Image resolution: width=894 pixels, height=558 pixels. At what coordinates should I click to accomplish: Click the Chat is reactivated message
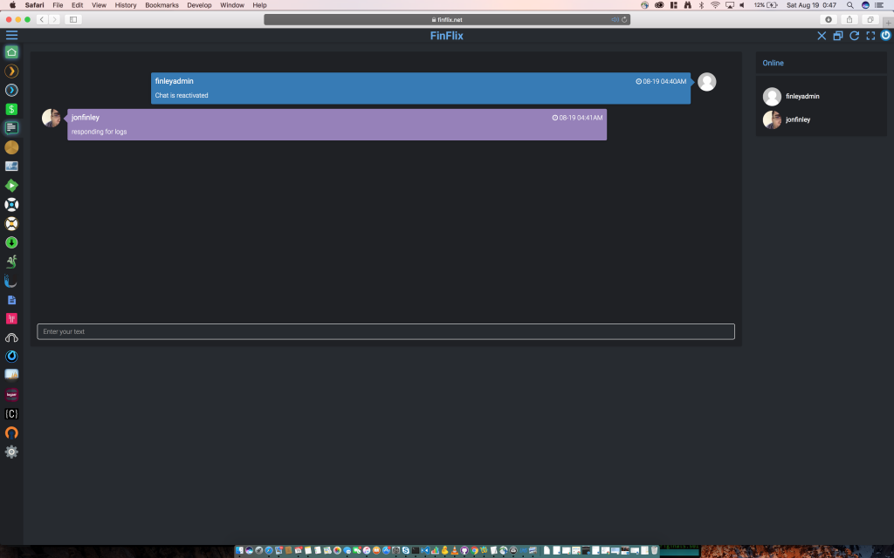tap(182, 95)
